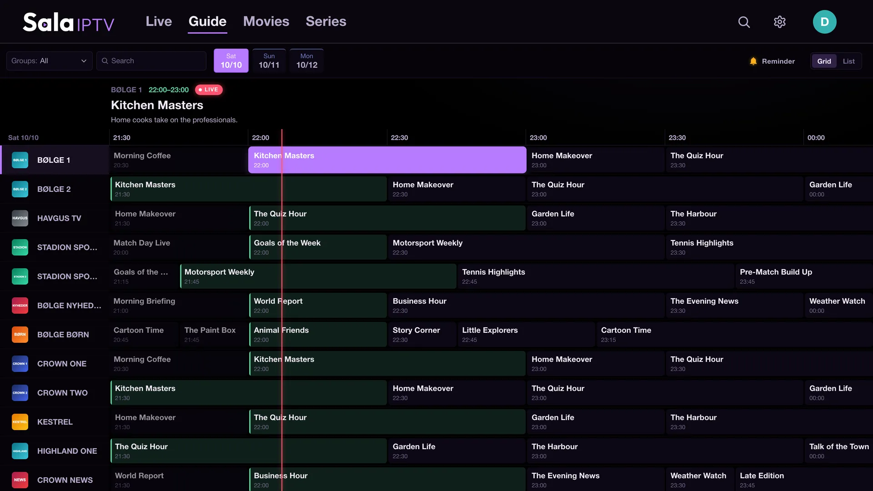Click the channel Search field
The width and height of the screenshot is (873, 491).
click(x=151, y=61)
